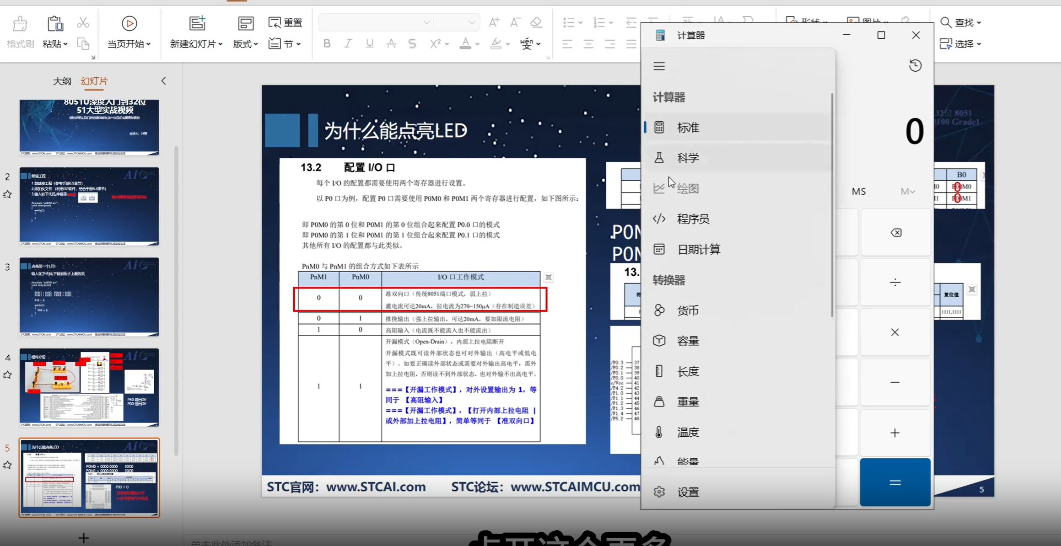Toggle underline formatting
The image size is (1061, 546).
coord(369,43)
